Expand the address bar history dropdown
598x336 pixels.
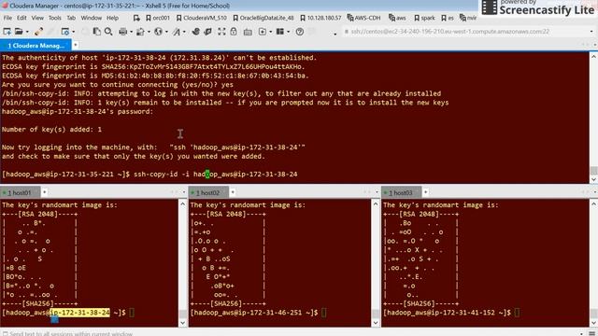click(x=591, y=32)
